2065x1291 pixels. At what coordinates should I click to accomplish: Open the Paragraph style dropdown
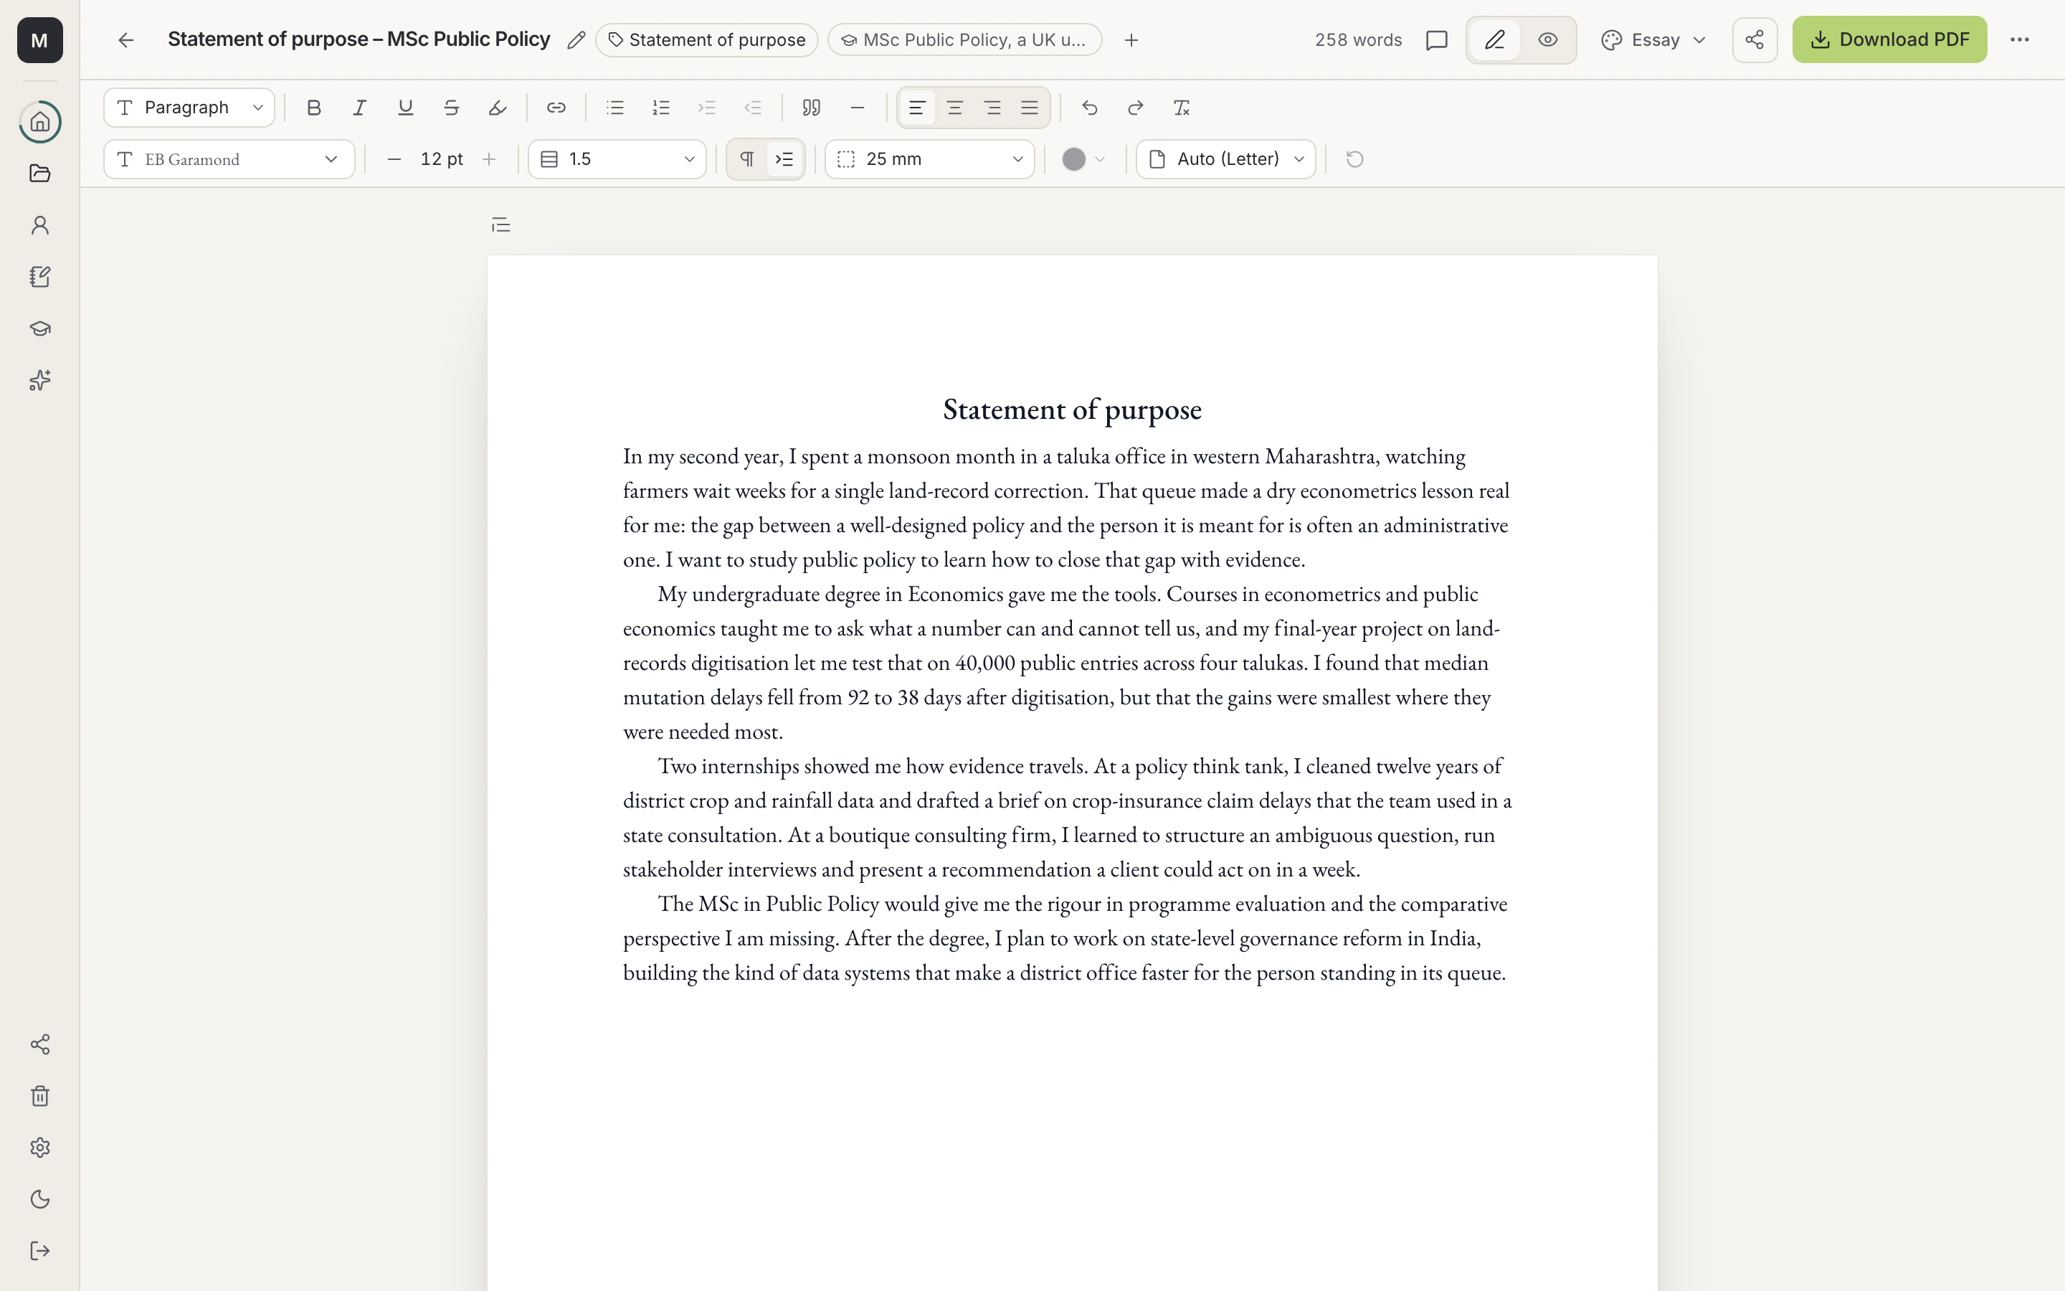(189, 108)
